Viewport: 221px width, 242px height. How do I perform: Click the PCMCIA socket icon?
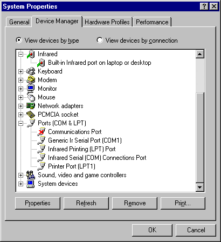click(31, 115)
